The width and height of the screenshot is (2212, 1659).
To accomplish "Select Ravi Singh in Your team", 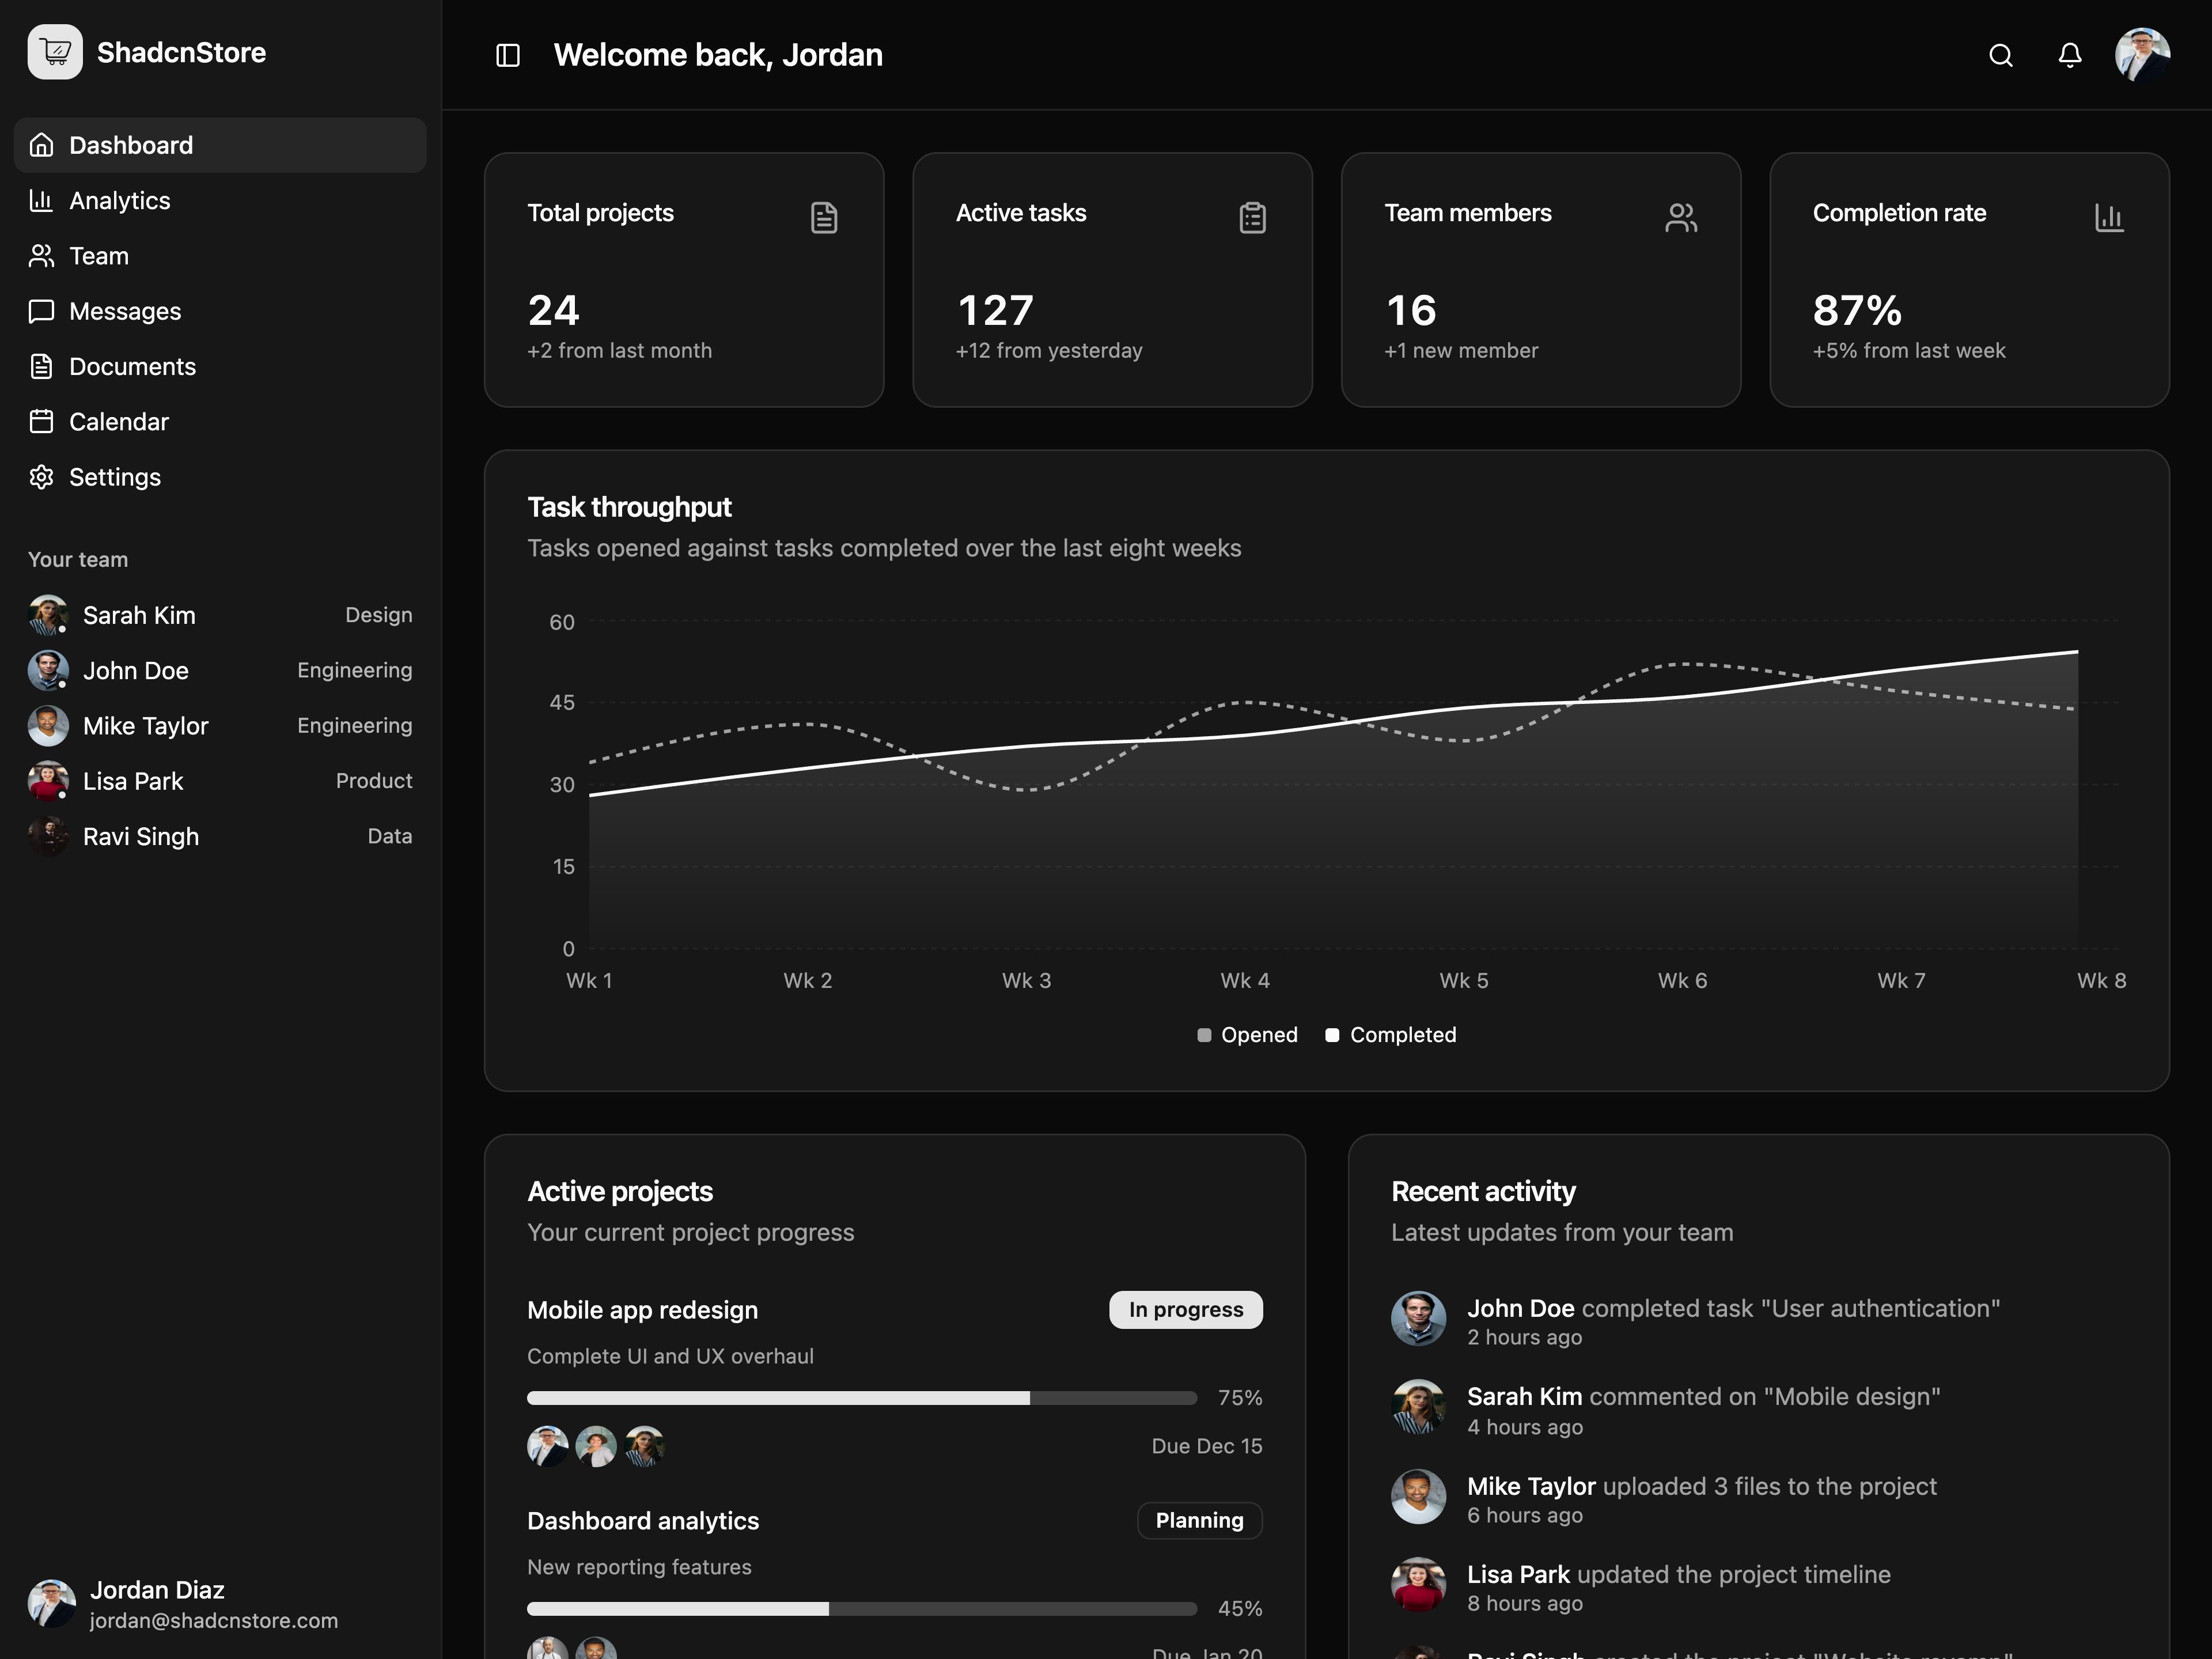I will (x=220, y=836).
